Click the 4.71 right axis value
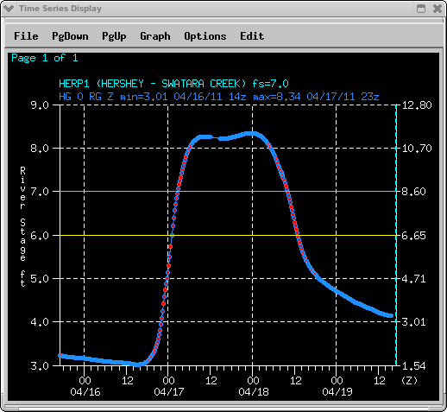Viewport: 447px width, 412px height. pyautogui.click(x=413, y=279)
